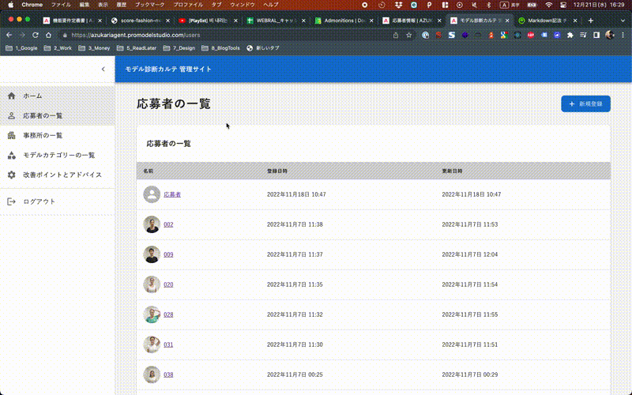Open the Apple menu
This screenshot has height=395, width=632.
11,5
